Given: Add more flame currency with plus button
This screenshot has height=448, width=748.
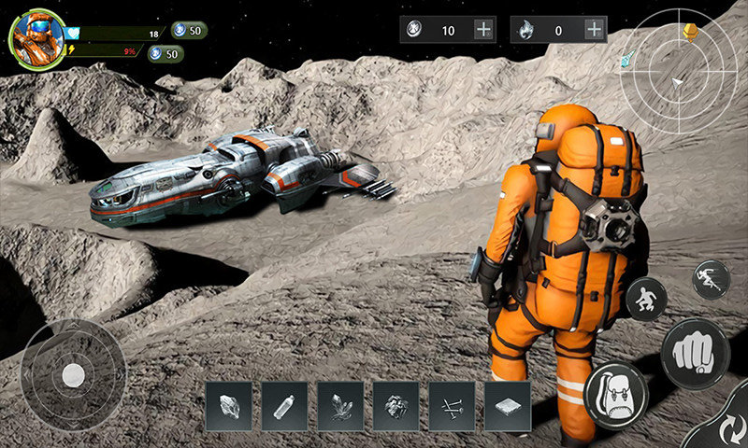Looking at the screenshot, I should pyautogui.click(x=594, y=30).
